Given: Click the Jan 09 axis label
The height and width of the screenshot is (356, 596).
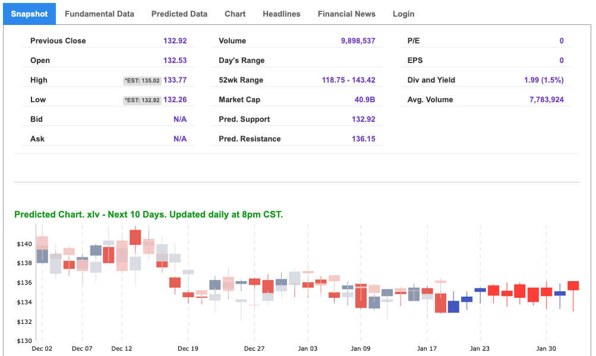Looking at the screenshot, I should click(360, 348).
